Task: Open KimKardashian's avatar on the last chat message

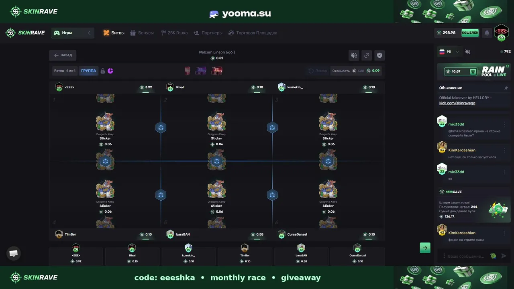Action: point(442,230)
